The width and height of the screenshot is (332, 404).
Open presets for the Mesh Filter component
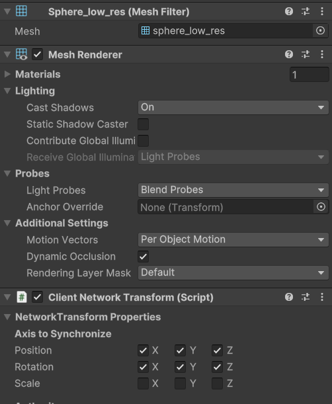pos(306,11)
